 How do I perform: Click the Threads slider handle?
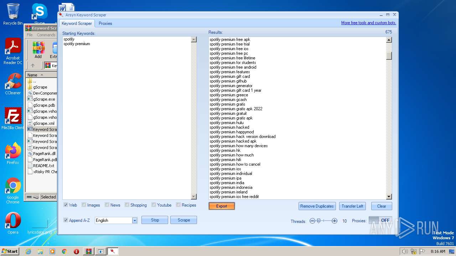click(x=318, y=221)
